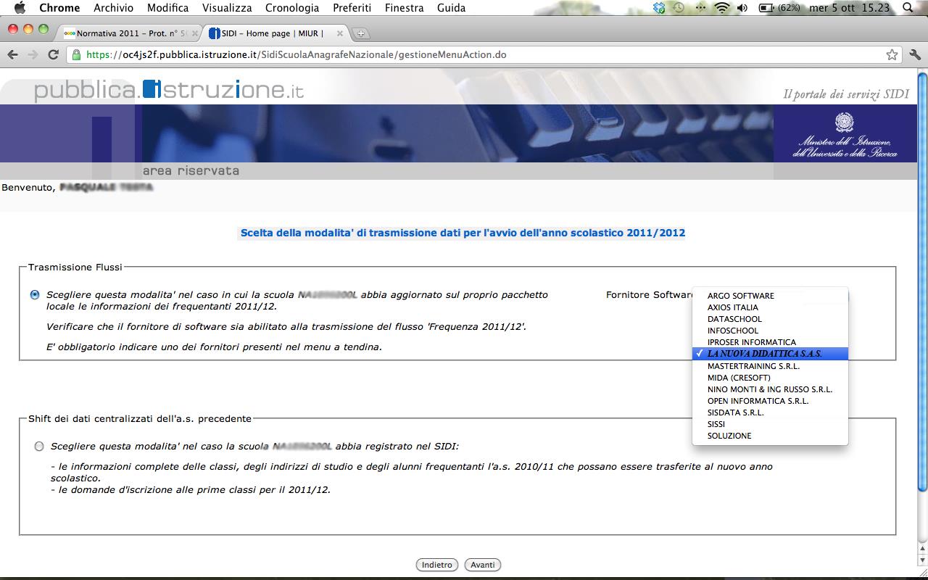Open the Modifica menu

[167, 8]
